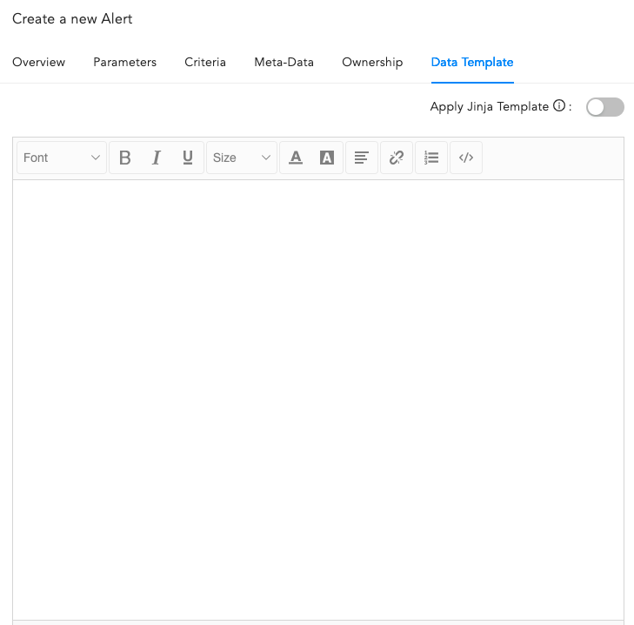This screenshot has height=625, width=634.
Task: Expand the Size dropdown
Action: click(242, 158)
